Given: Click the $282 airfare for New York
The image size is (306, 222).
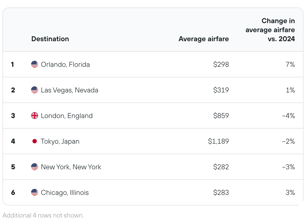Looking at the screenshot, I should tap(221, 167).
